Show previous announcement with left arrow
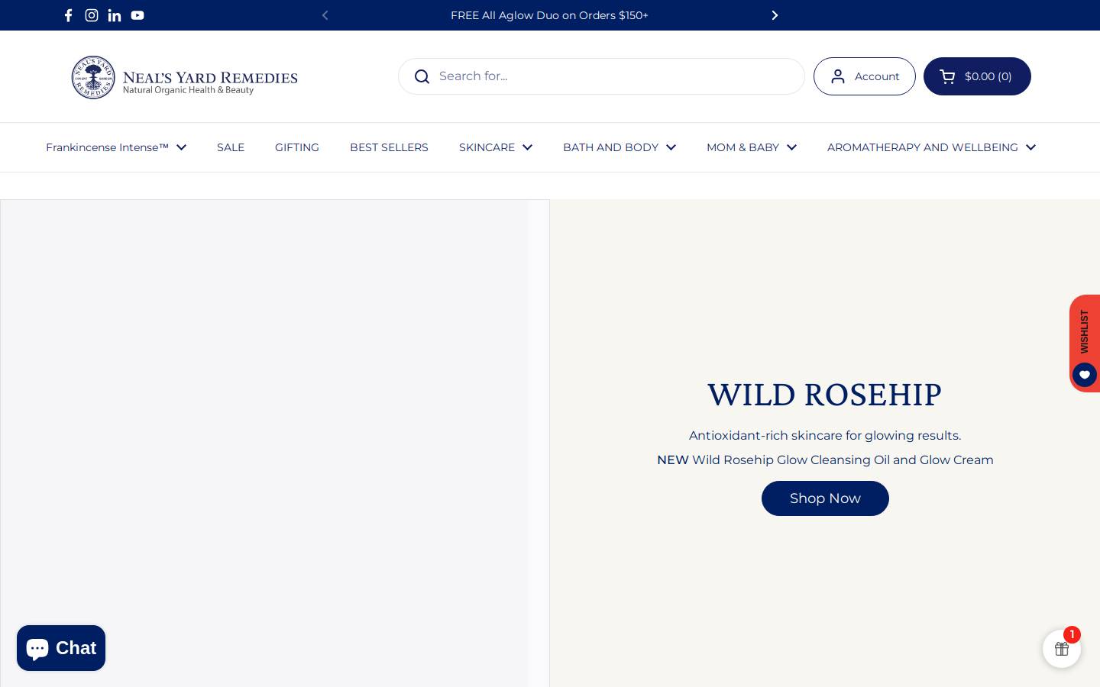The height and width of the screenshot is (687, 1100). (x=325, y=15)
